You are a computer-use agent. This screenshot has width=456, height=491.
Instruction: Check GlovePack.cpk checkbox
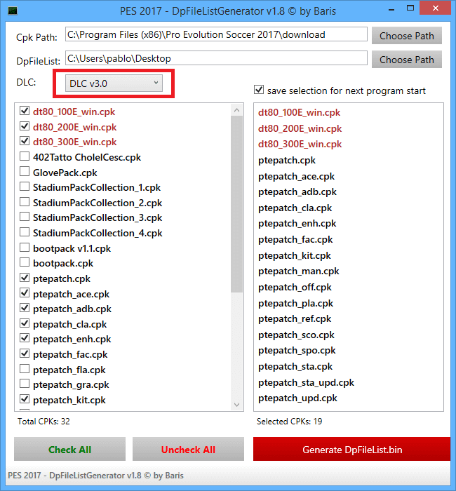click(x=25, y=172)
